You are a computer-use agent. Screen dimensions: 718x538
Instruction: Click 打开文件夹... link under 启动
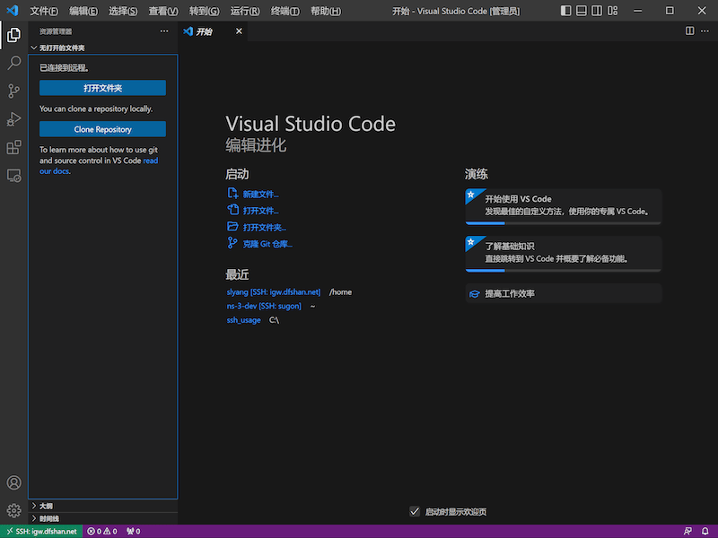(x=264, y=228)
